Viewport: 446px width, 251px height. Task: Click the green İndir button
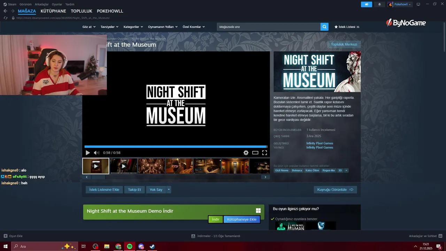tap(216, 219)
